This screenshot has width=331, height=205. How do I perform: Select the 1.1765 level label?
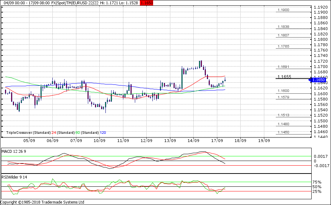click(284, 47)
